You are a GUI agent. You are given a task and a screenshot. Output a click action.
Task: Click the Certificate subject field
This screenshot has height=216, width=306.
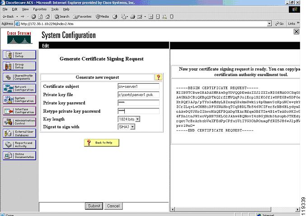click(x=139, y=86)
